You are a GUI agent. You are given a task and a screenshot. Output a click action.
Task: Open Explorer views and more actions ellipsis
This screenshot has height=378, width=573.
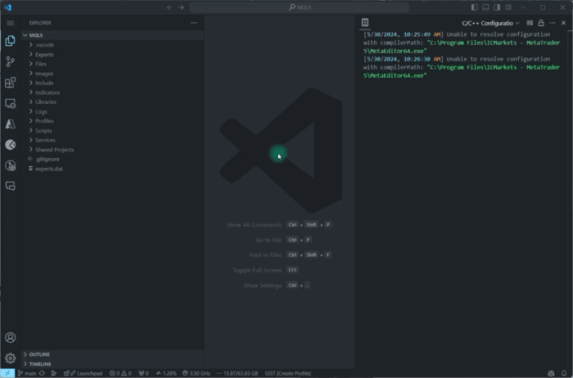point(194,23)
